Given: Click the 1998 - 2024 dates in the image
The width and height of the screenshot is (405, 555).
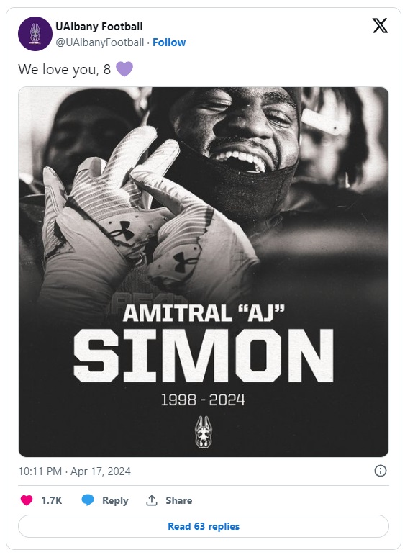Looking at the screenshot, I should point(203,400).
